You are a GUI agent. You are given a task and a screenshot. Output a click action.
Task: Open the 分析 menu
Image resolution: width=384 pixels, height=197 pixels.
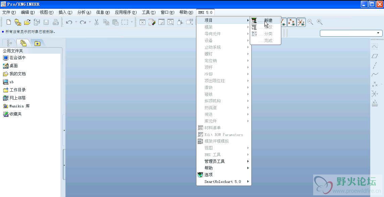(x=84, y=12)
